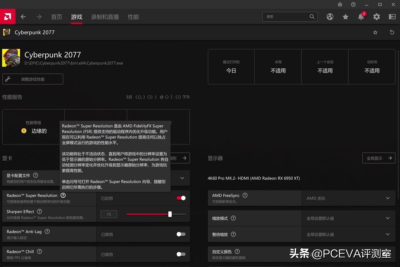Image resolution: width=400 pixels, height=267 pixels.
Task: Click the refresh icon next to the favorite star
Action: (x=392, y=32)
